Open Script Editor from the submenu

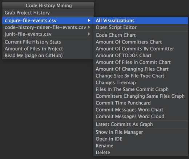pos(141,27)
